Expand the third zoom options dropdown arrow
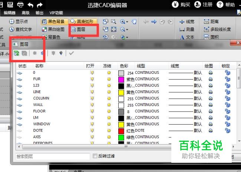The height and width of the screenshot is (172, 241). tap(127, 37)
